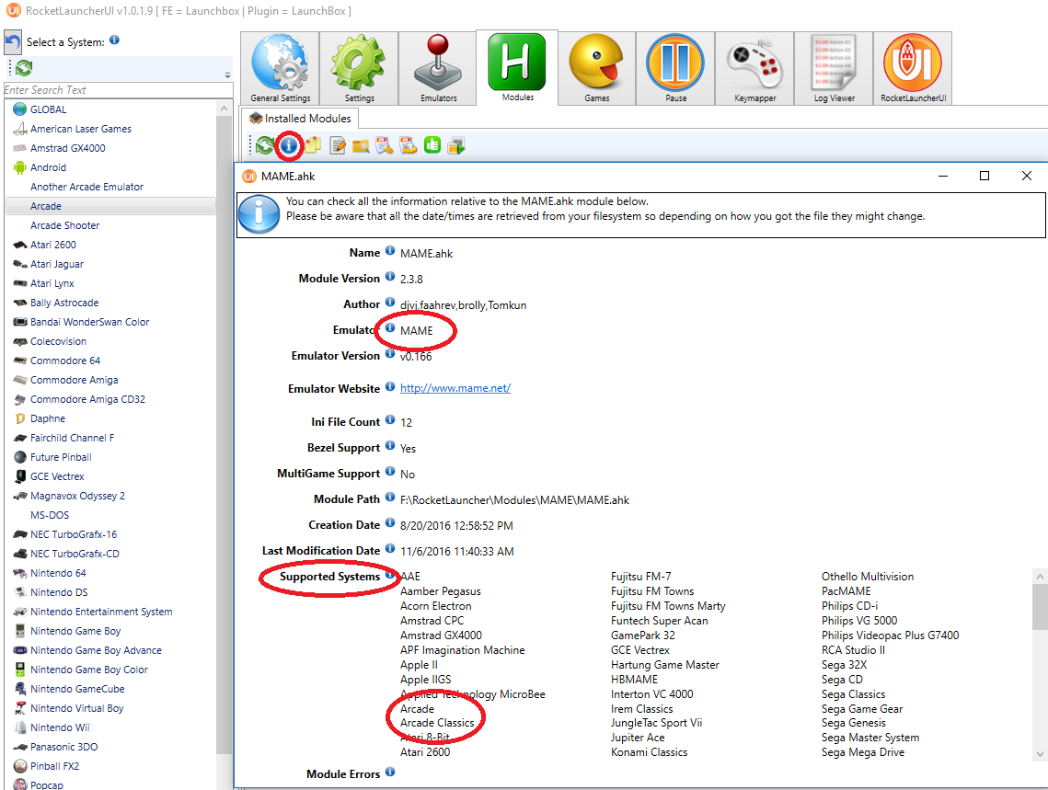Click the green play arrow window icon
Image resolution: width=1048 pixels, height=790 pixels.
point(456,145)
